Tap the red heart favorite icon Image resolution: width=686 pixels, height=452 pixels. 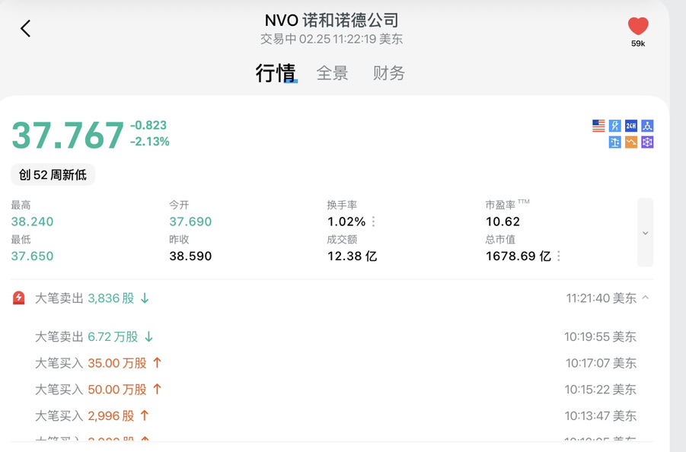[x=638, y=27]
